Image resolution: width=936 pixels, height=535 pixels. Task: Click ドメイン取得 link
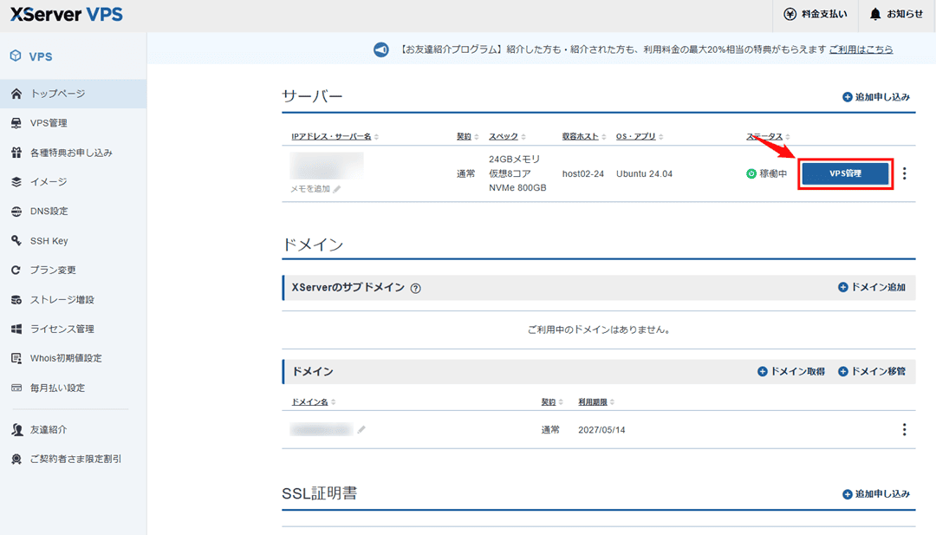(791, 371)
